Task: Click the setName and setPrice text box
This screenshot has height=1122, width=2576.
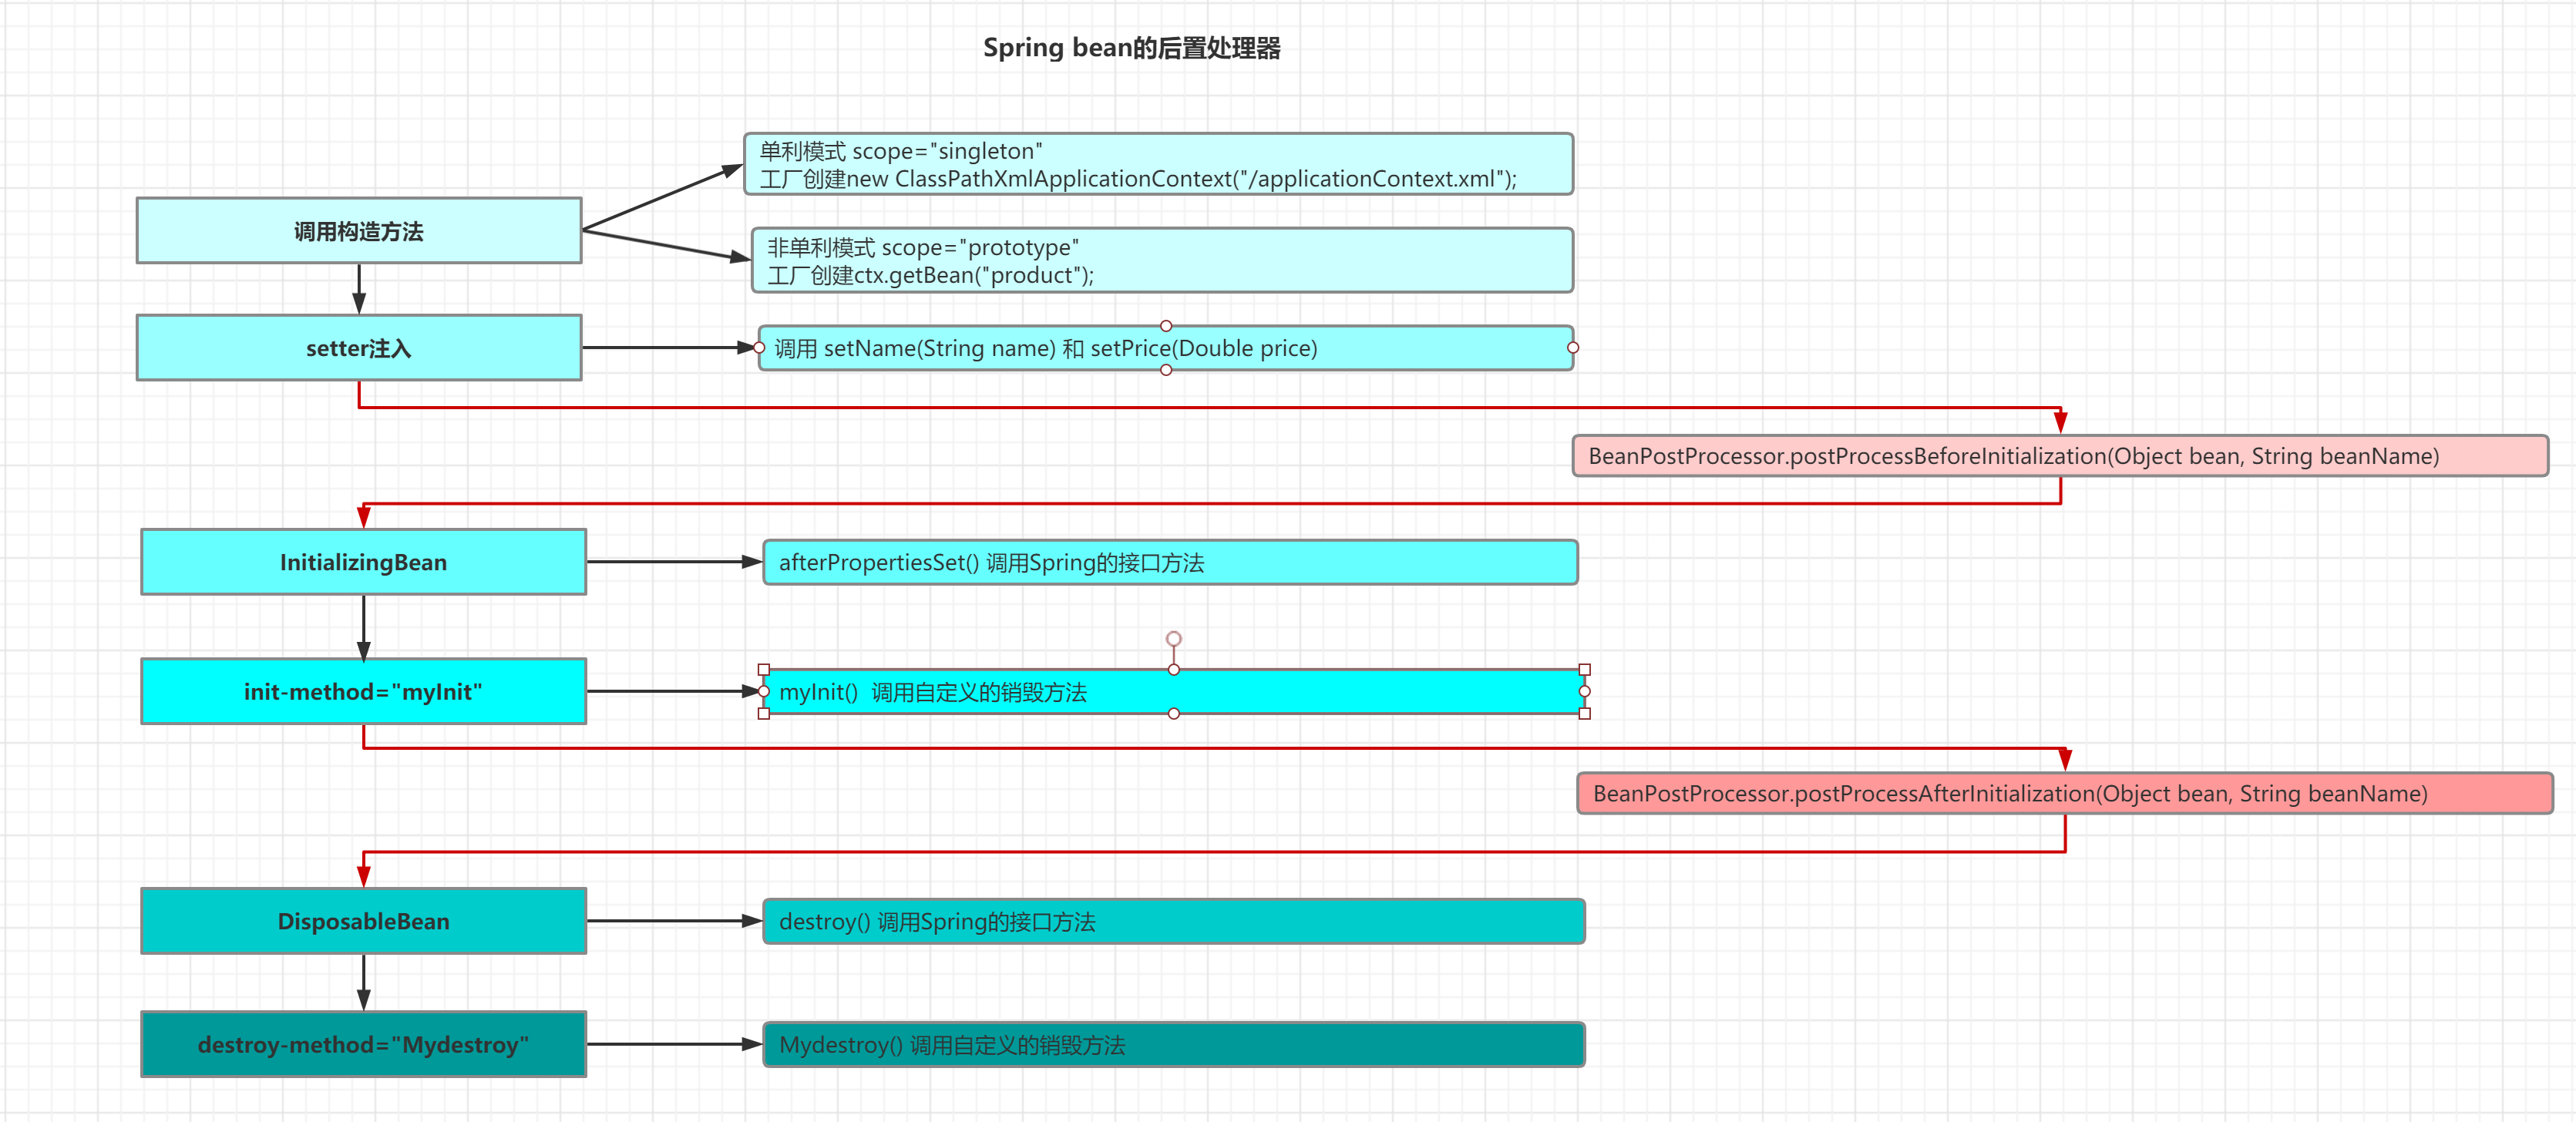Action: [x=1166, y=348]
